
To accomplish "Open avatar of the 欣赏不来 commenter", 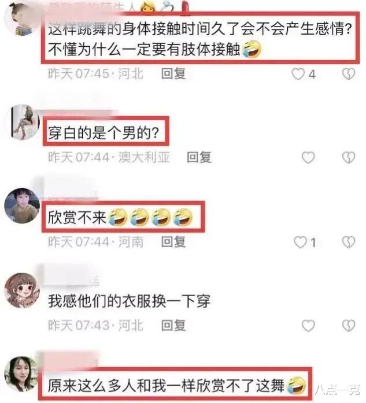I will [x=22, y=206].
